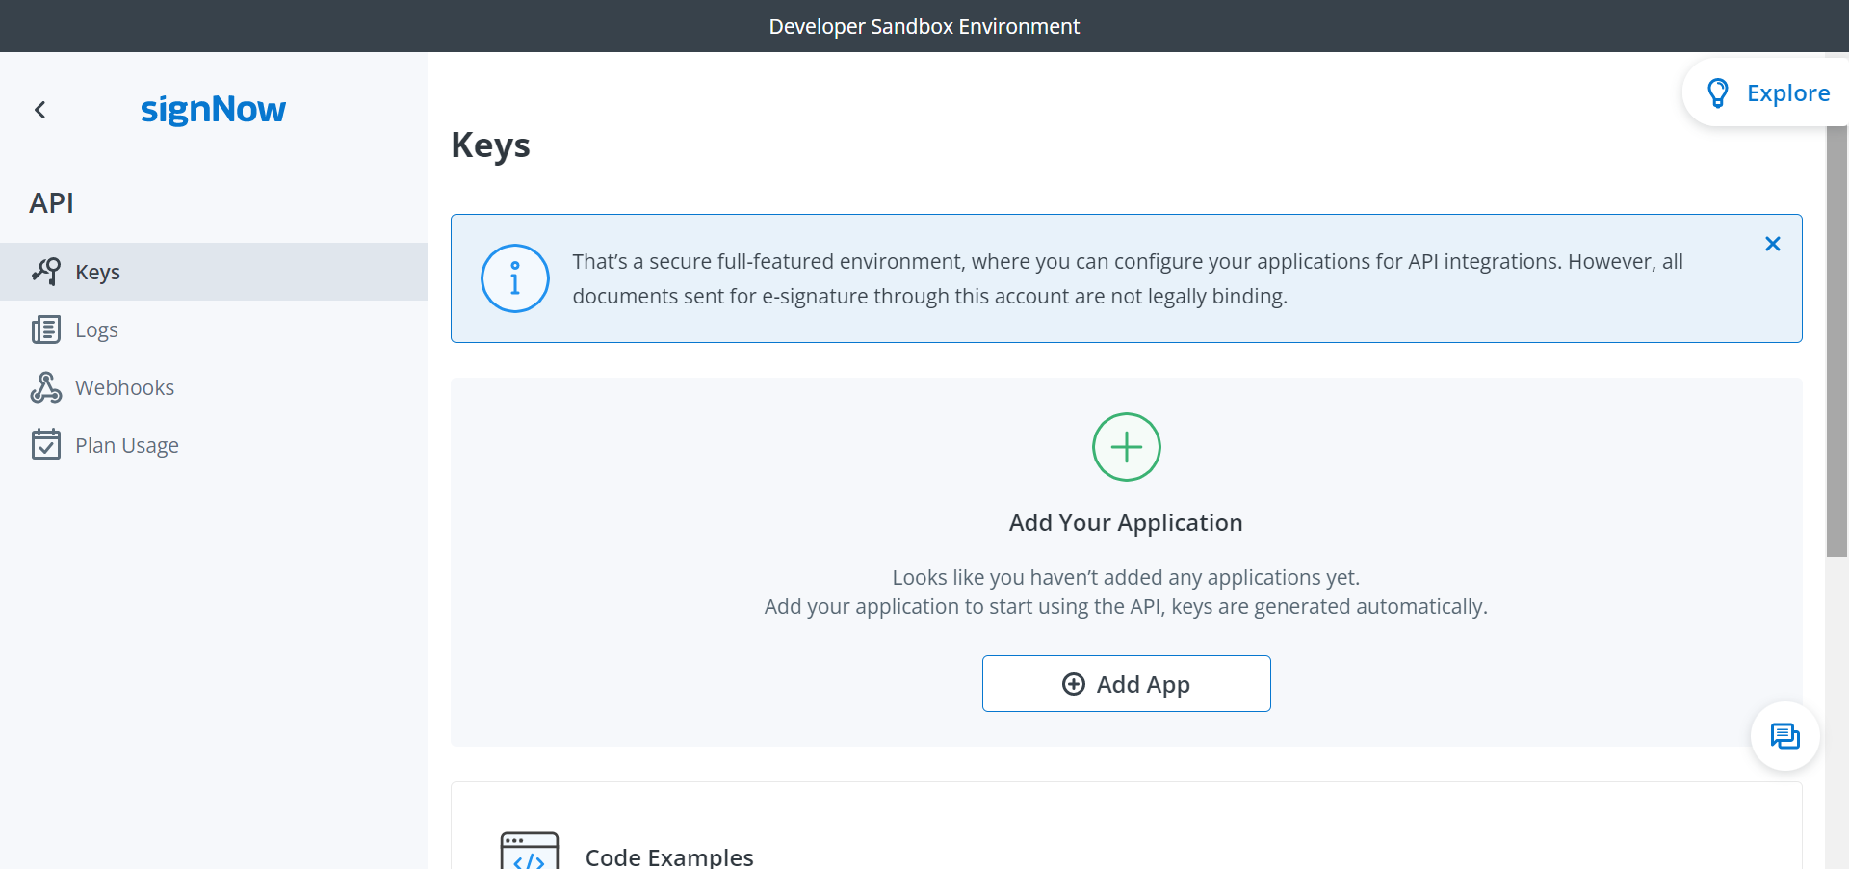
Task: Select the Keys menu entry
Action: point(97,271)
